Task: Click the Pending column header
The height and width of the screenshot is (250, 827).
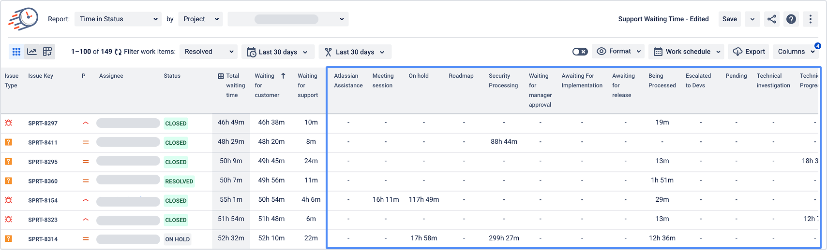Action: pos(737,76)
